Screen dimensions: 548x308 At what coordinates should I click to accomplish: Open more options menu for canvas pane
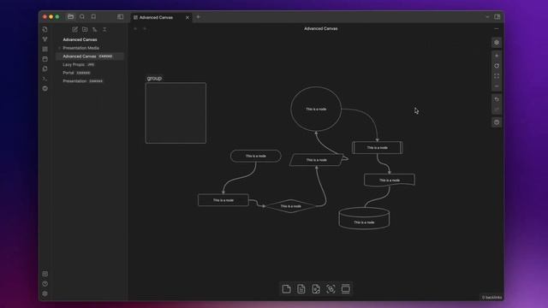click(x=497, y=28)
